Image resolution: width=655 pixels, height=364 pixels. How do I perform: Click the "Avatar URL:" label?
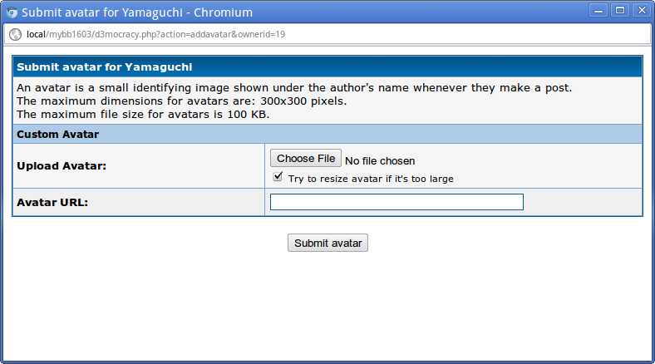(x=52, y=202)
